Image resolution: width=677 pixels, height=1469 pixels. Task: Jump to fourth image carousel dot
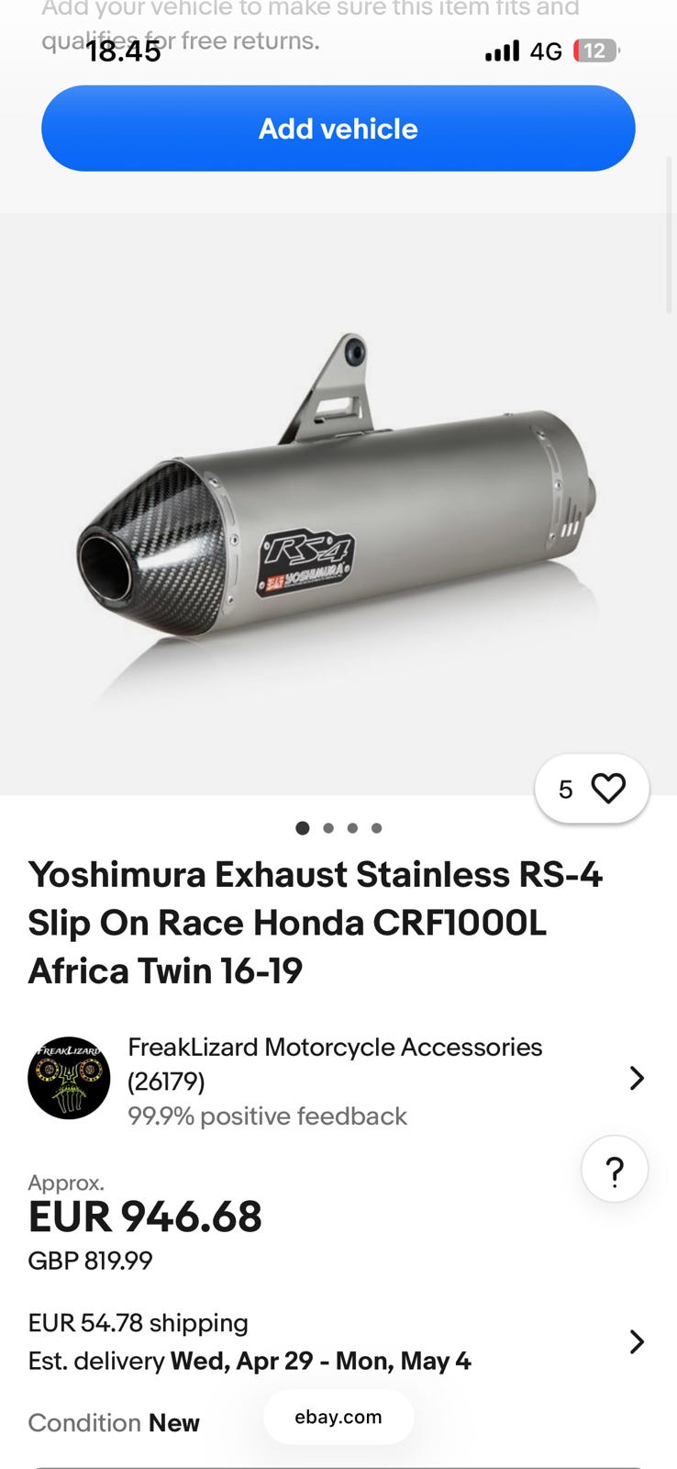point(376,828)
